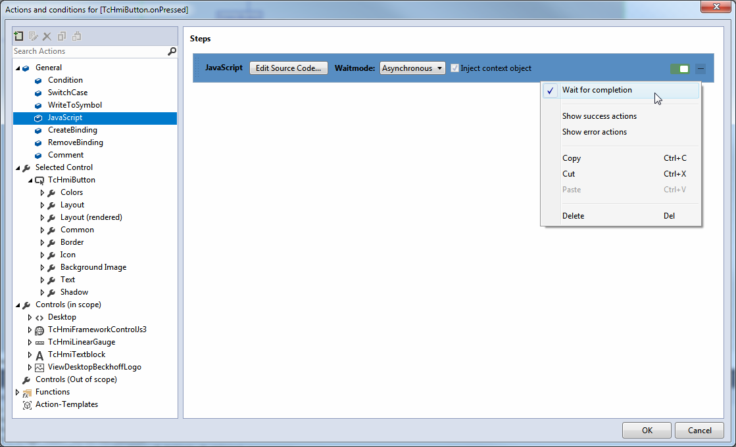Expand the Background Image group
The height and width of the screenshot is (447, 736).
pos(42,268)
